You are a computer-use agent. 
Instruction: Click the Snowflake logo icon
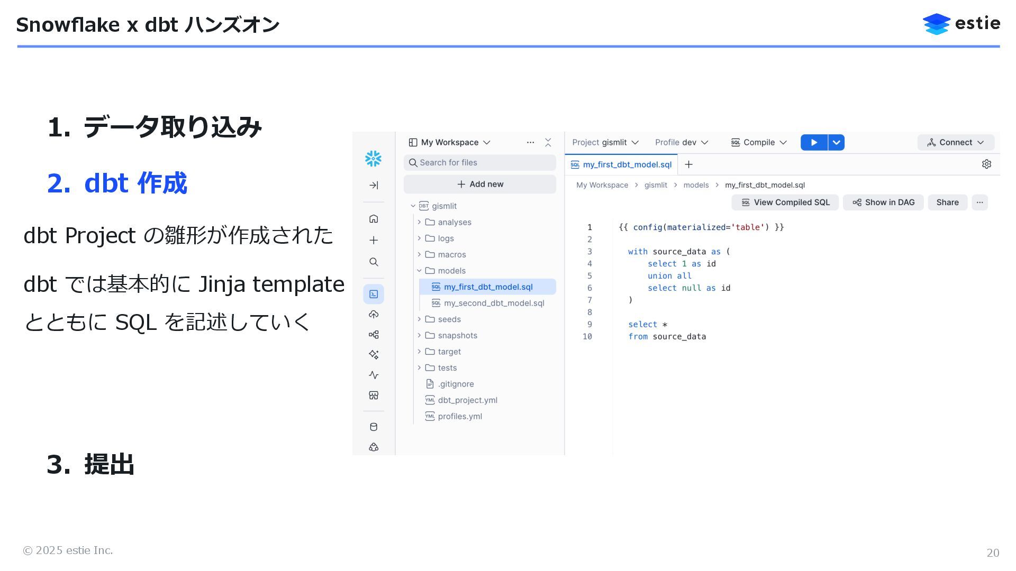(373, 159)
